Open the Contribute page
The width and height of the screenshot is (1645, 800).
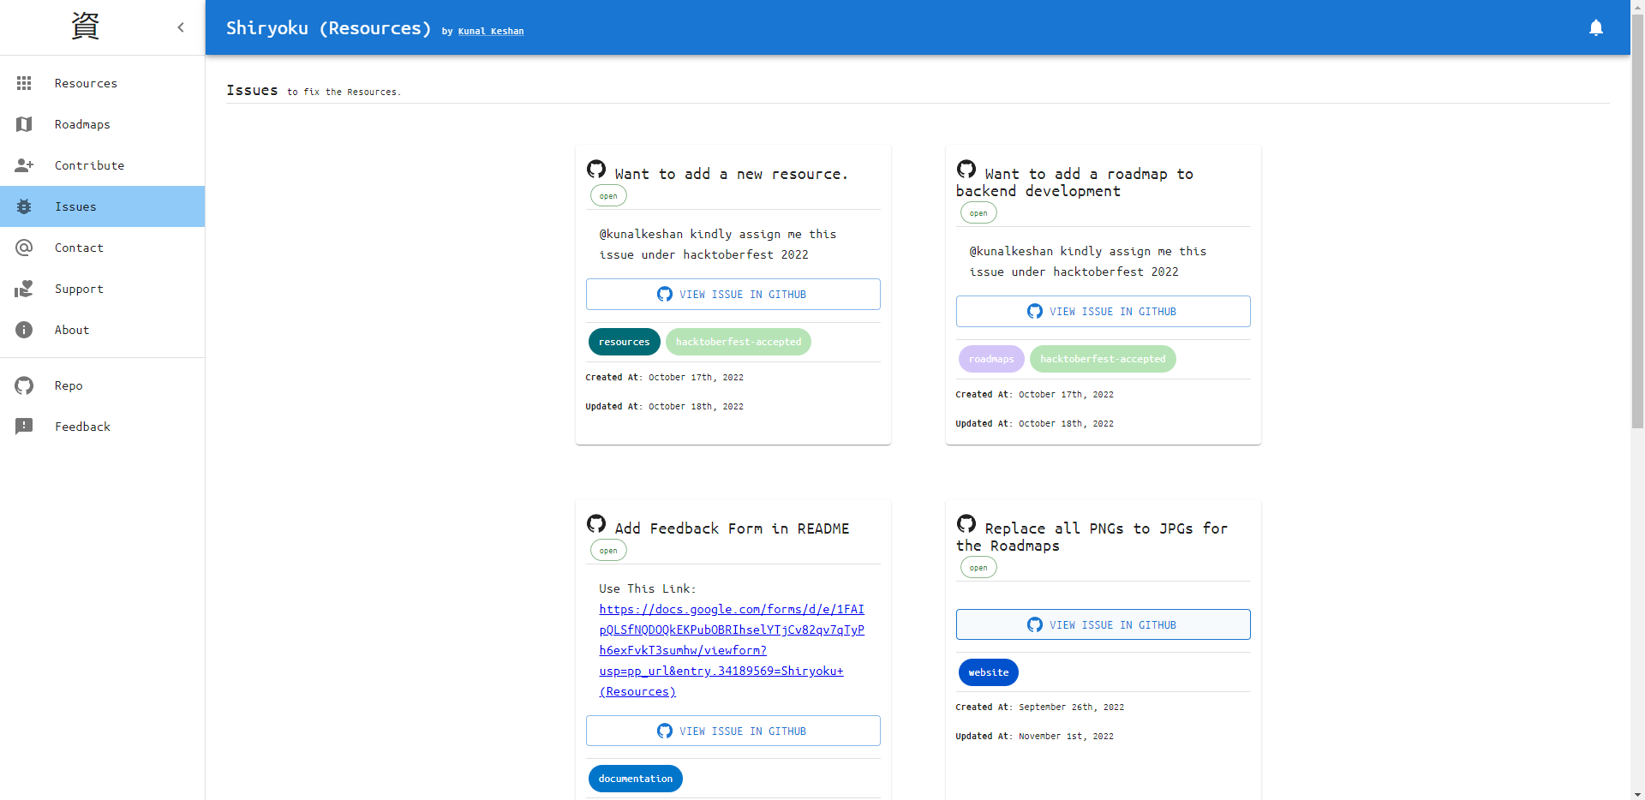coord(102,165)
